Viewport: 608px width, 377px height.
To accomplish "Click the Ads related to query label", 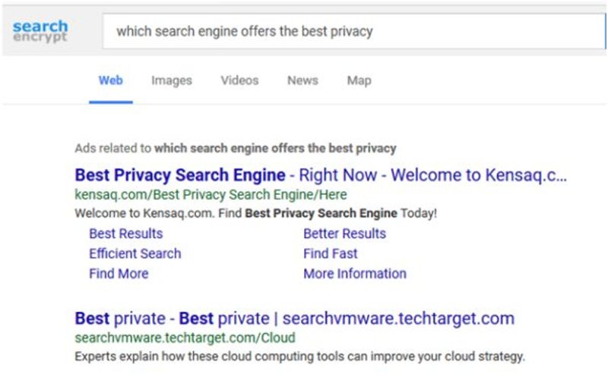I will [x=236, y=148].
